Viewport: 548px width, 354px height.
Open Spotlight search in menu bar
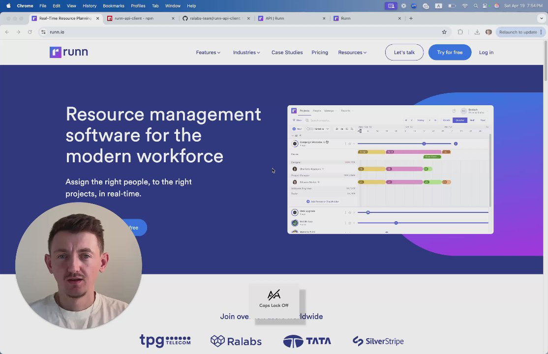476,5
